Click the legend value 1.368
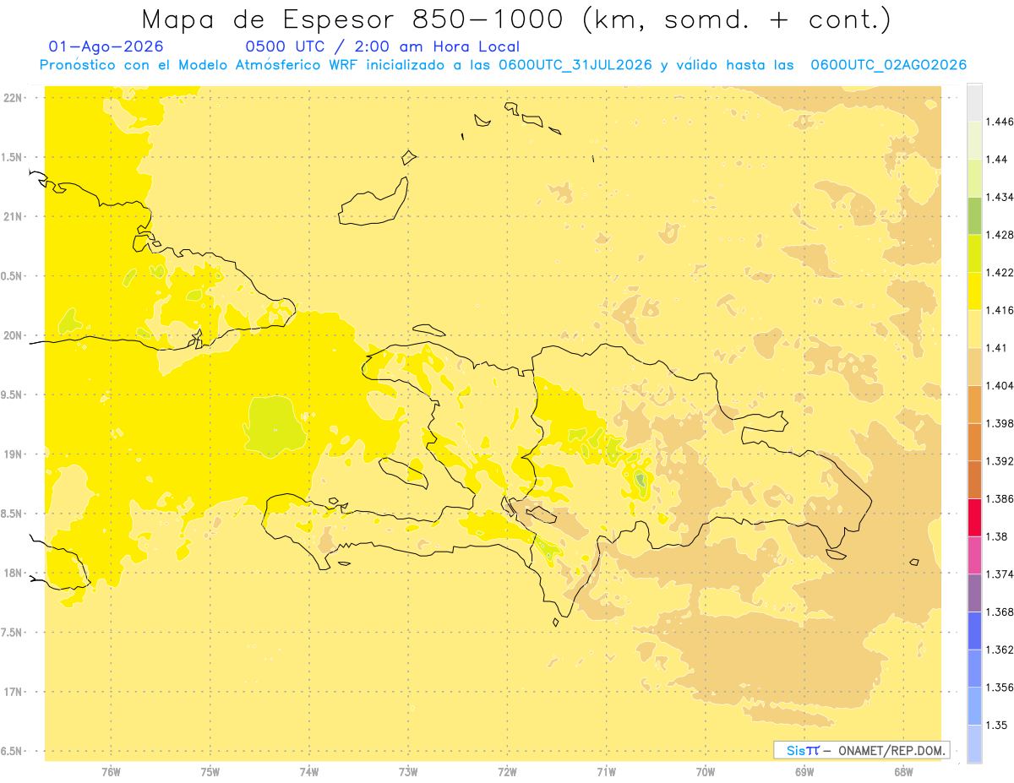1014x783 pixels. click(x=999, y=612)
